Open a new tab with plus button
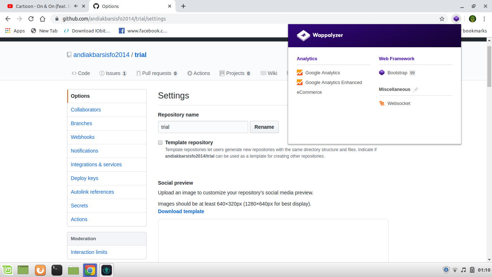 (x=183, y=6)
